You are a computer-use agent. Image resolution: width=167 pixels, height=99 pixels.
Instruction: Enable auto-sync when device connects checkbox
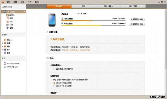click(54, 69)
